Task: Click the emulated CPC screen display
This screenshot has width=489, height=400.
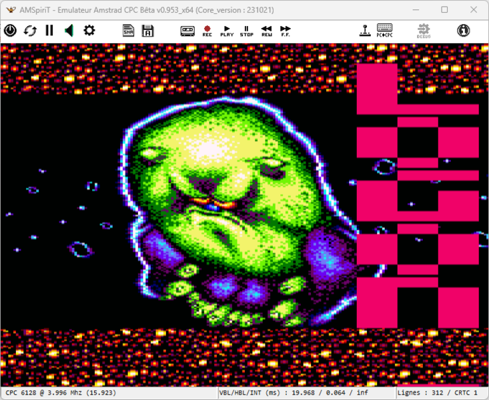Action: pos(244,215)
